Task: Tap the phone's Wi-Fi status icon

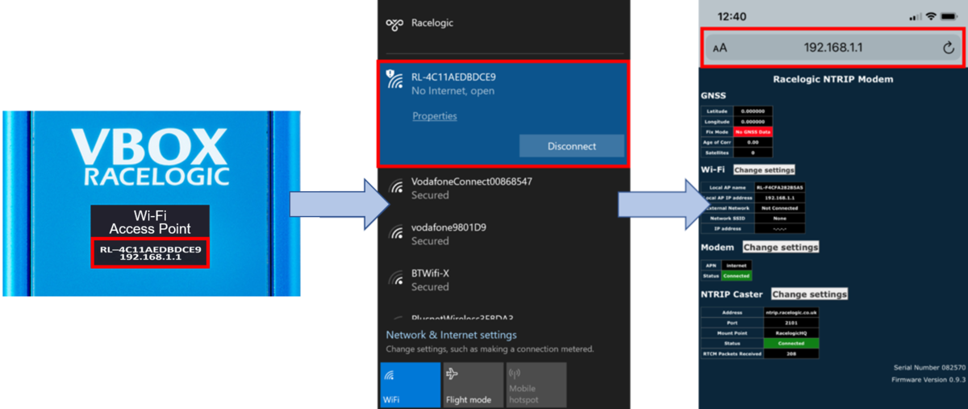Action: click(x=930, y=17)
